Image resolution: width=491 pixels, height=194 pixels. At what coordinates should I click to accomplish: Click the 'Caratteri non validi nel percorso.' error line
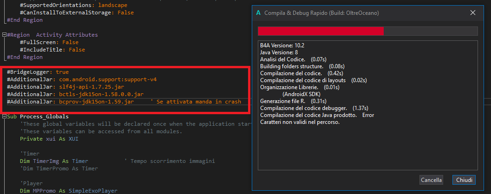pyautogui.click(x=300, y=122)
